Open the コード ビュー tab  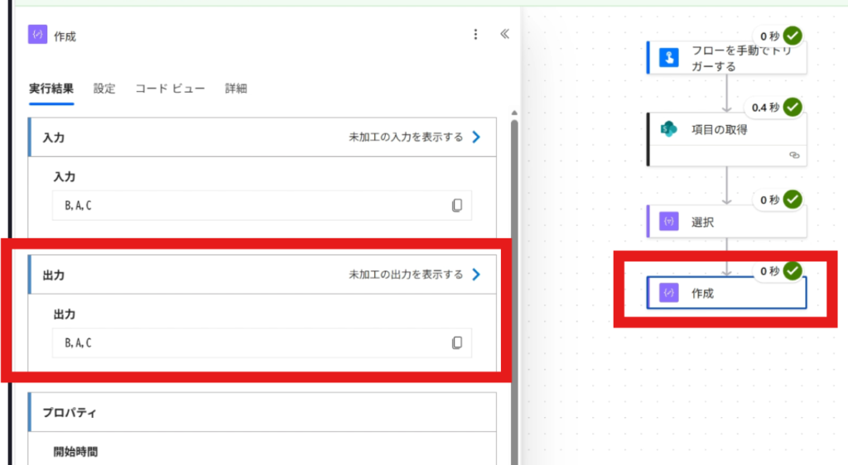[170, 89]
